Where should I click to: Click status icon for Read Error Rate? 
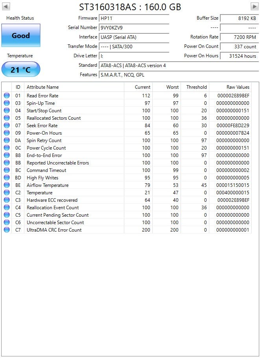[x=7, y=95]
